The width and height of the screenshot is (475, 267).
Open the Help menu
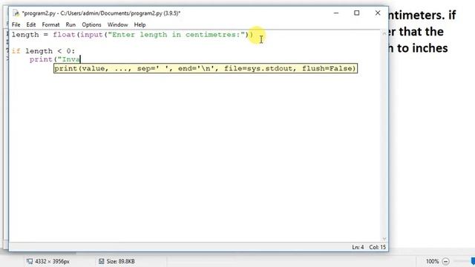click(x=140, y=24)
